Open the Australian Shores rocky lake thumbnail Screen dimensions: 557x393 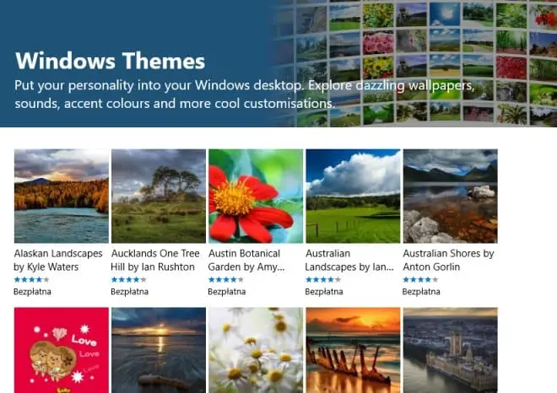(450, 196)
